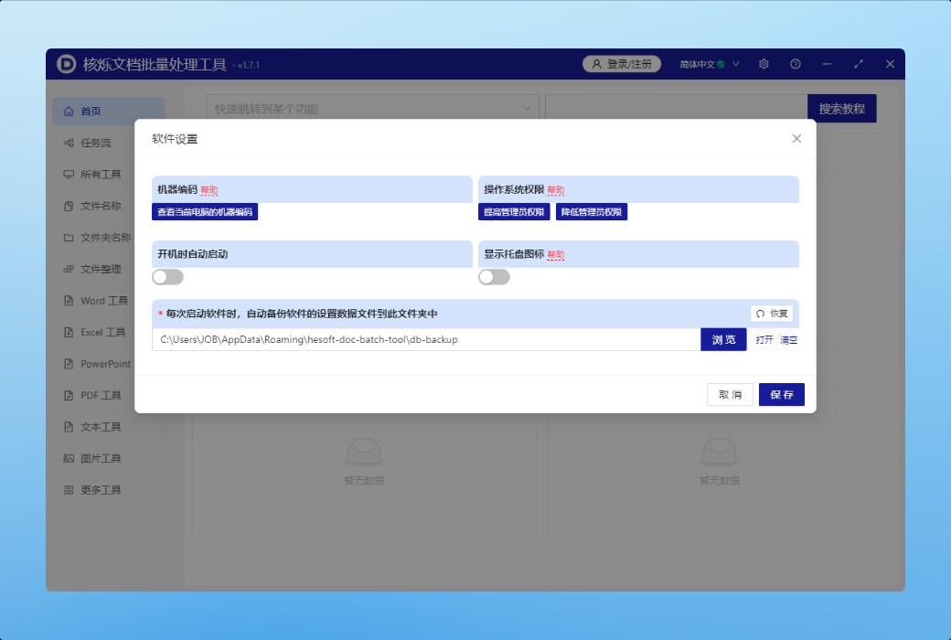Image resolution: width=951 pixels, height=640 pixels.
Task: Click 查看当前电脑的机器编码 button
Action: coord(206,212)
